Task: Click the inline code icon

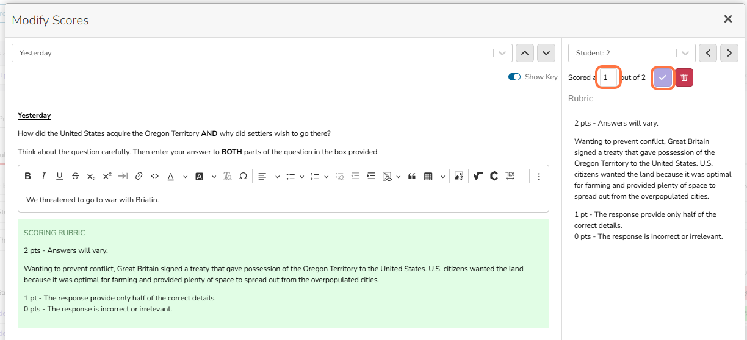Action: pos(154,177)
